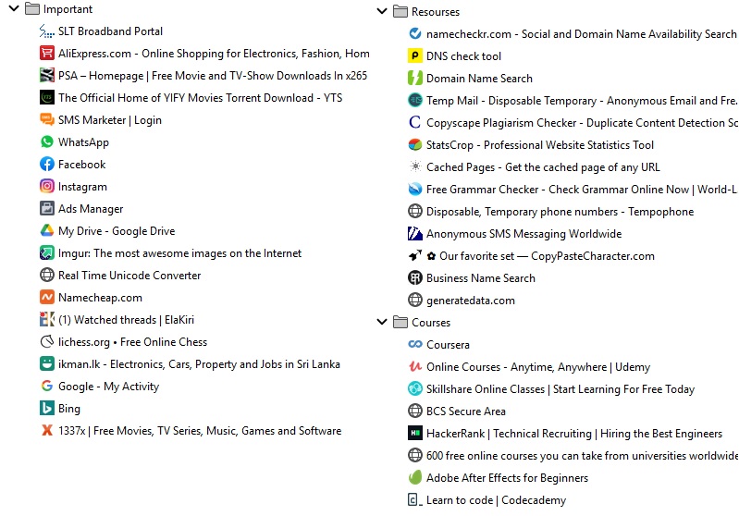Open Free Grammar Checker bookmark

point(581,190)
